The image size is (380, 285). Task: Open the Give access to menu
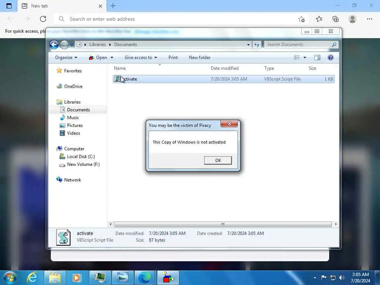[x=141, y=58]
